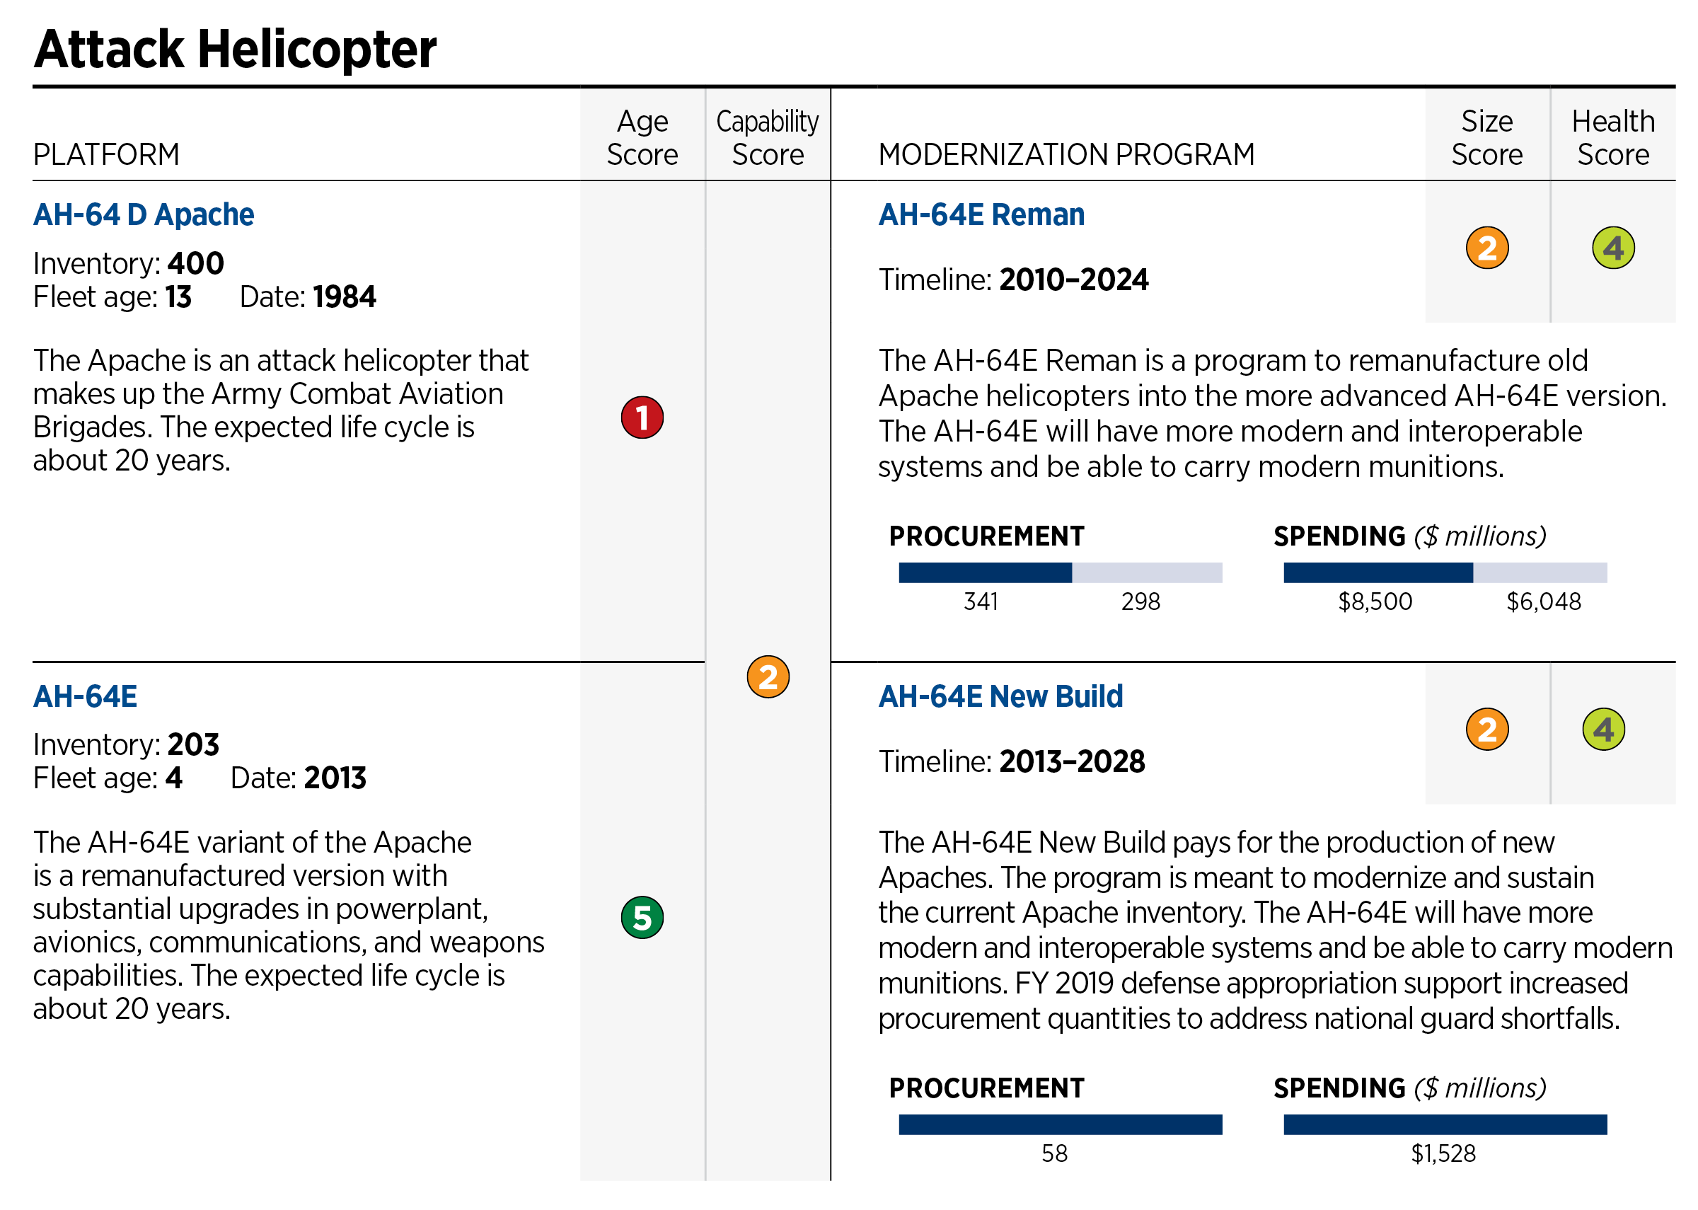Click the New Build spending bar
The height and width of the screenshot is (1210, 1698).
tap(1445, 1124)
